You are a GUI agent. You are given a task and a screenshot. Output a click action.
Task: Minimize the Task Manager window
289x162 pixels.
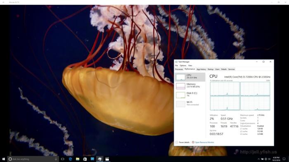(x=257, y=62)
